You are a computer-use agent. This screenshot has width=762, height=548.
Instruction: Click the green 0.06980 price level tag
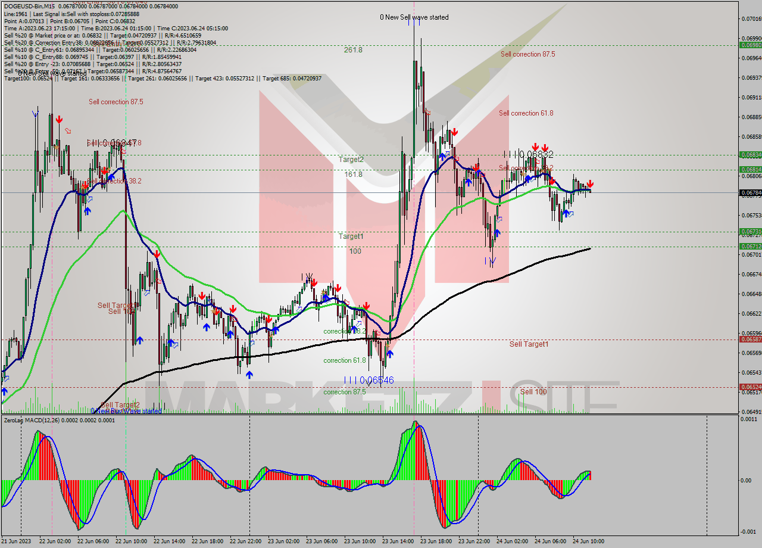pos(750,45)
